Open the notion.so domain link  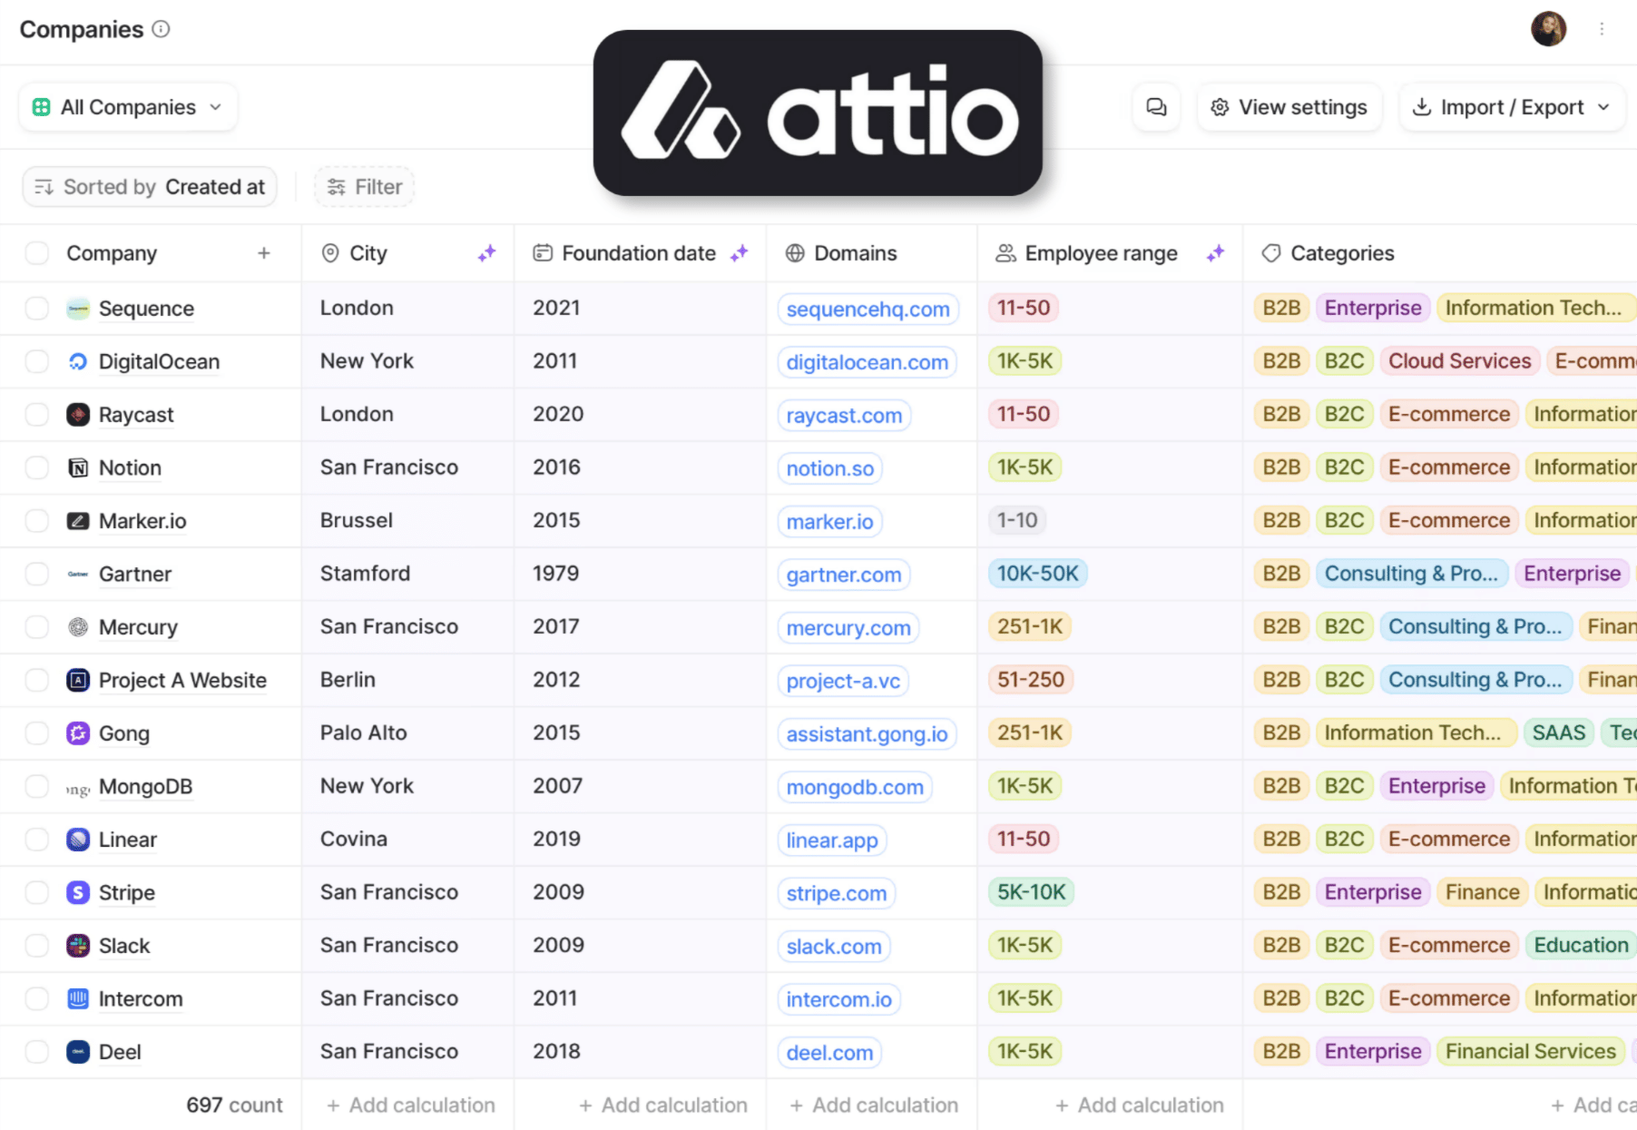pos(829,468)
